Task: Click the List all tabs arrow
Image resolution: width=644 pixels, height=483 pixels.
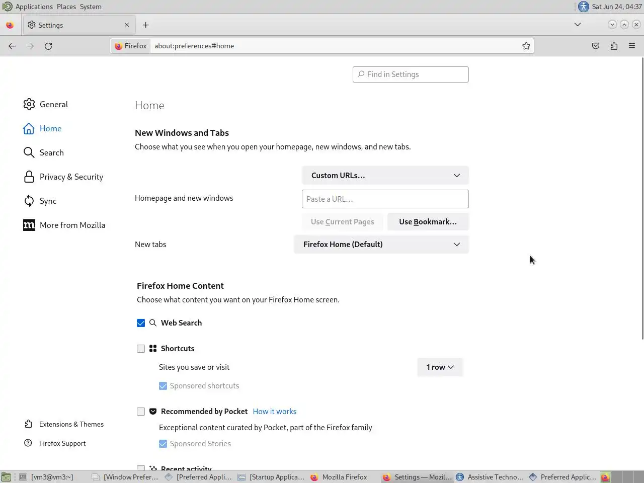Action: coord(578,24)
